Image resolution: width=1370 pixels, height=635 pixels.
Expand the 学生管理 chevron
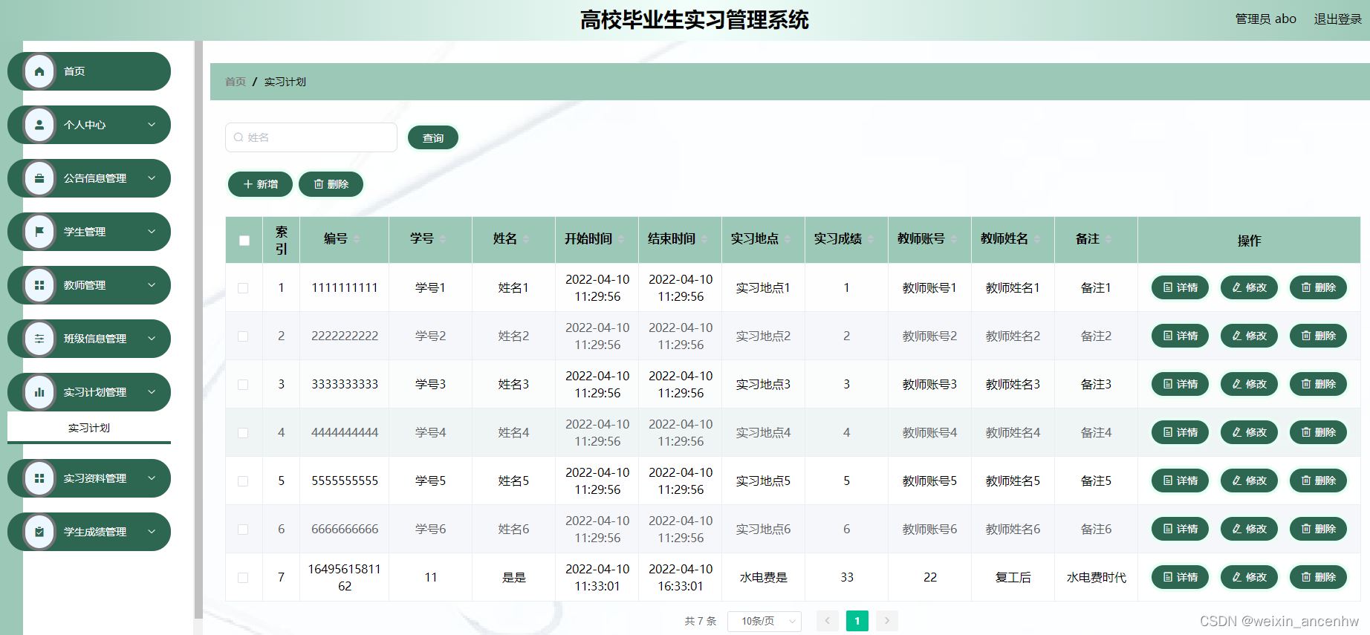[x=152, y=232]
